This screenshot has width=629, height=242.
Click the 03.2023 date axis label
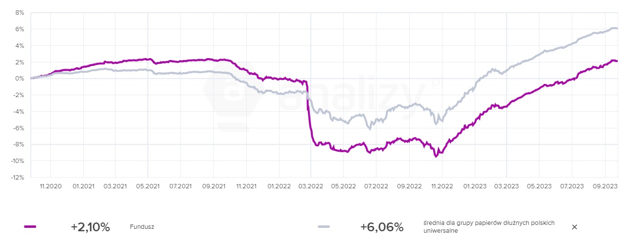pyautogui.click(x=506, y=186)
